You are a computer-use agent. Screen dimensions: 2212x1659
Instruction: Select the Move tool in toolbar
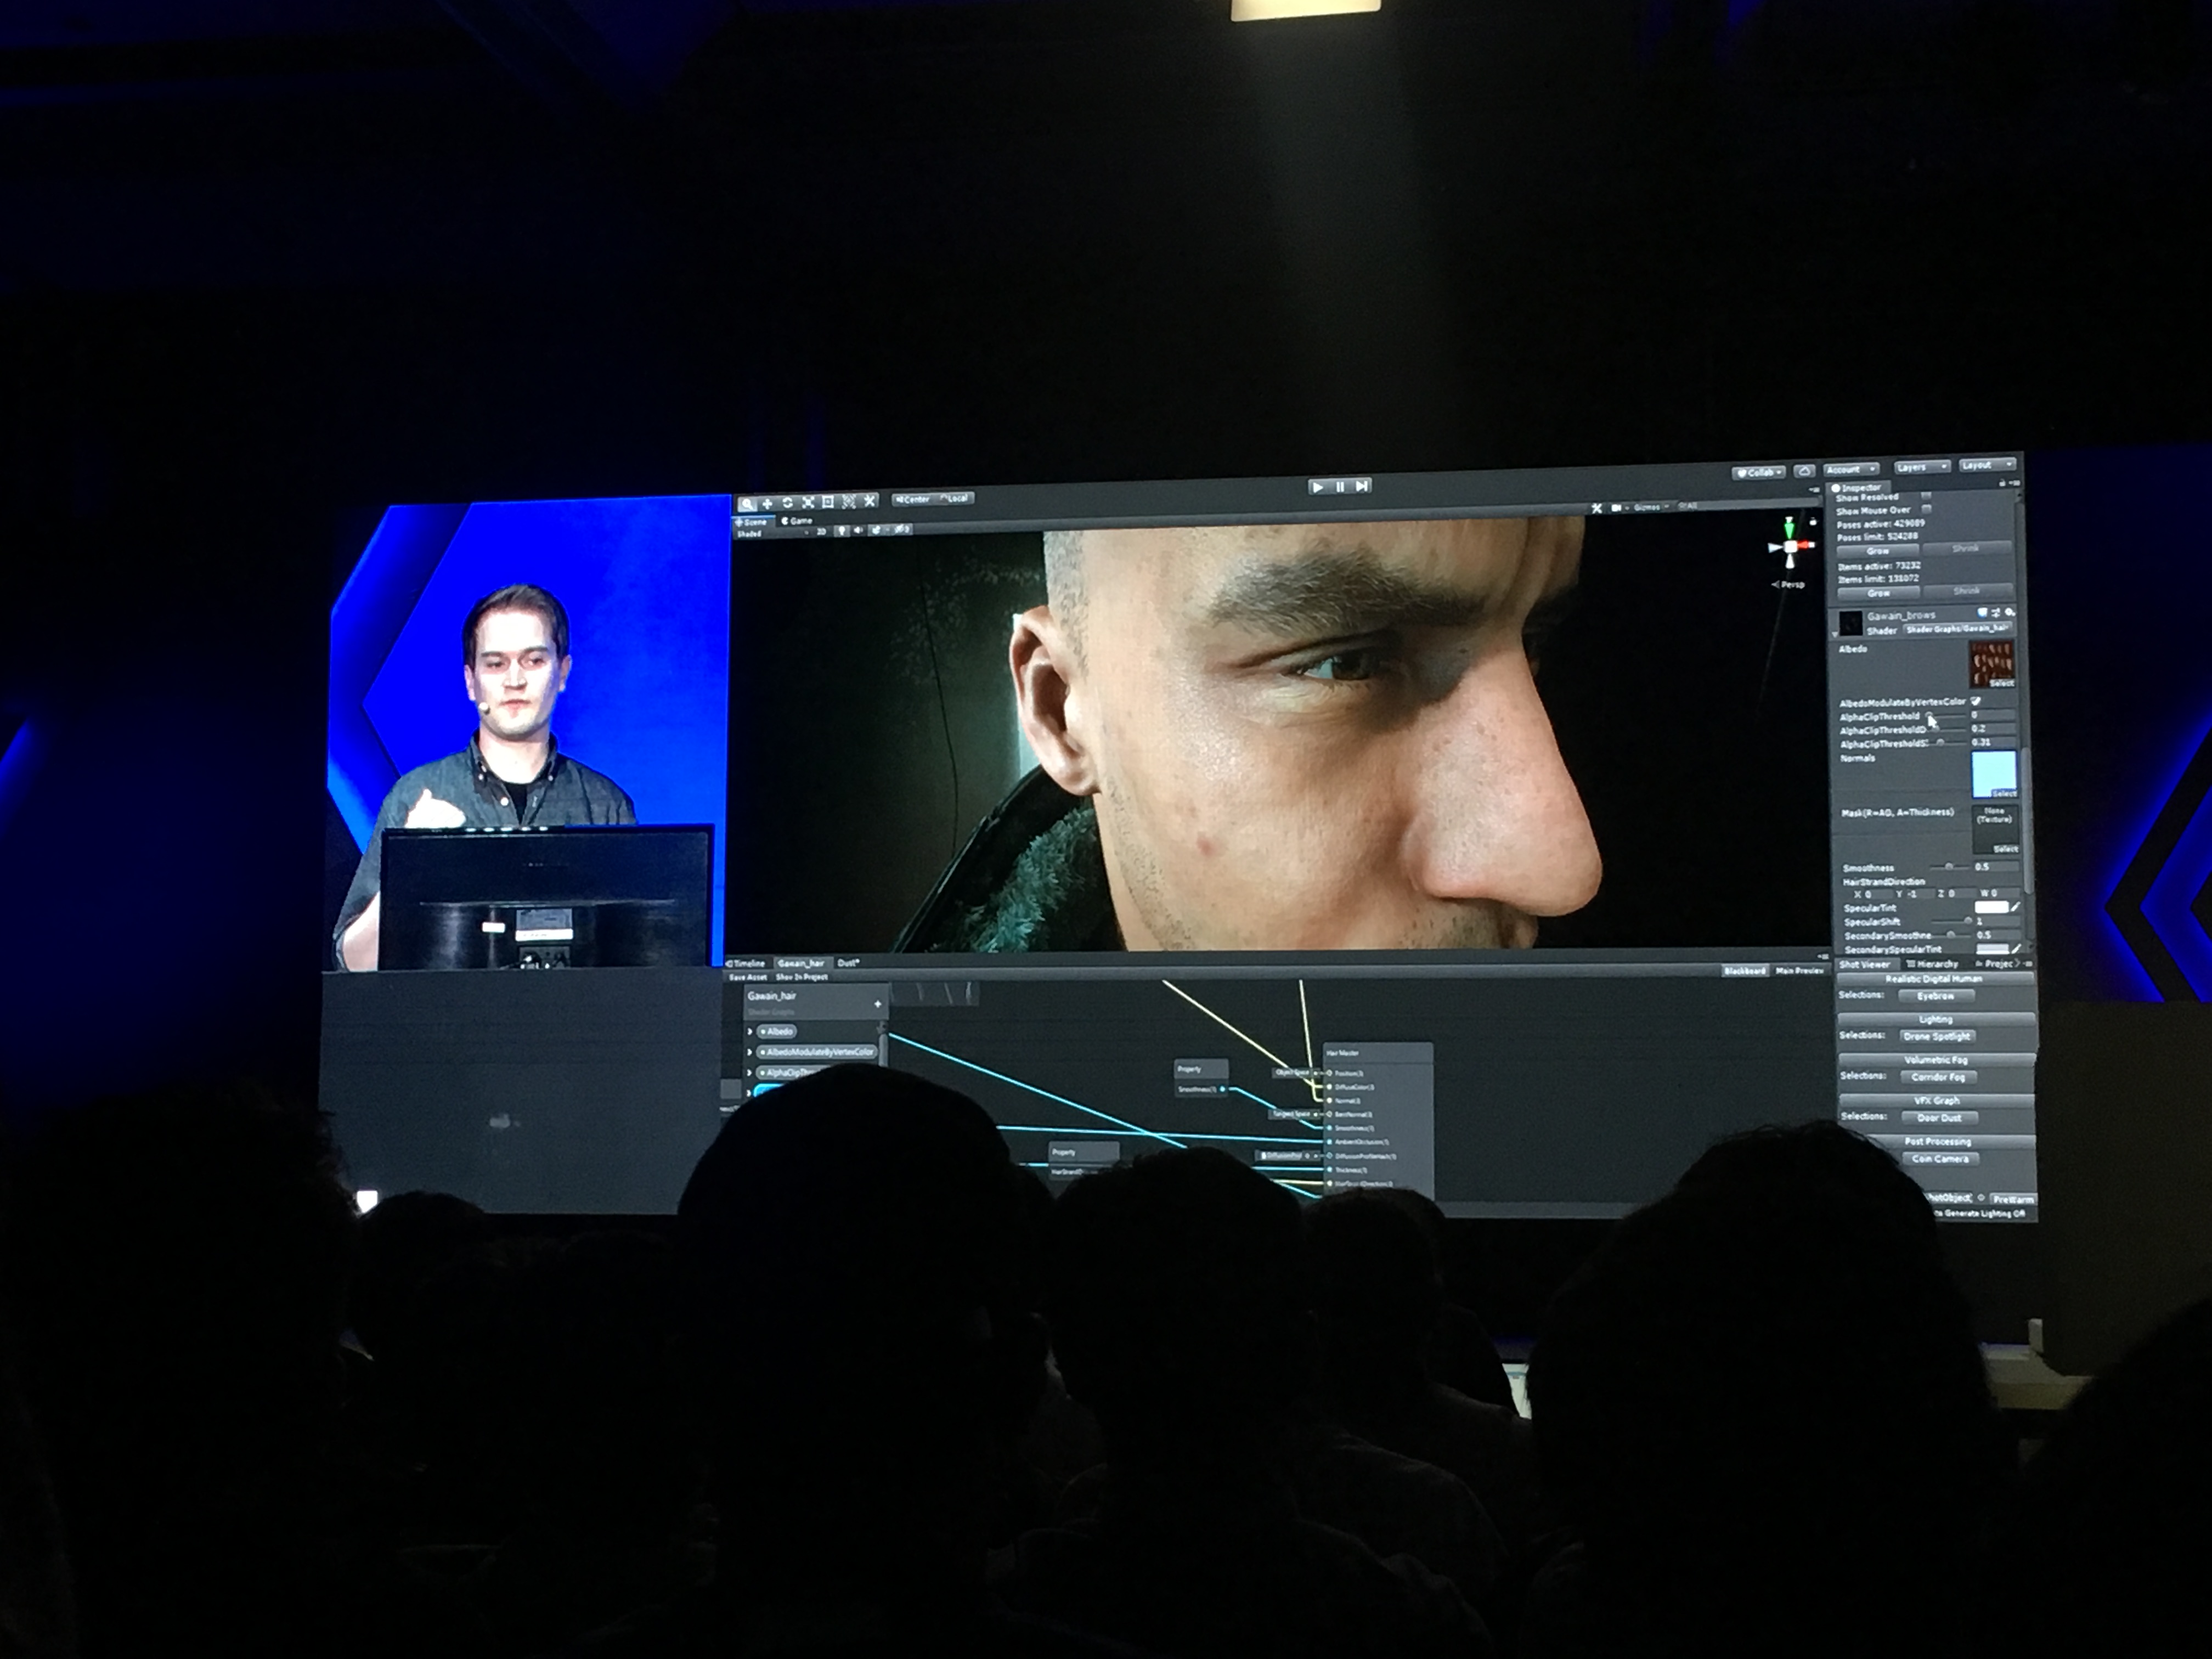(x=767, y=504)
